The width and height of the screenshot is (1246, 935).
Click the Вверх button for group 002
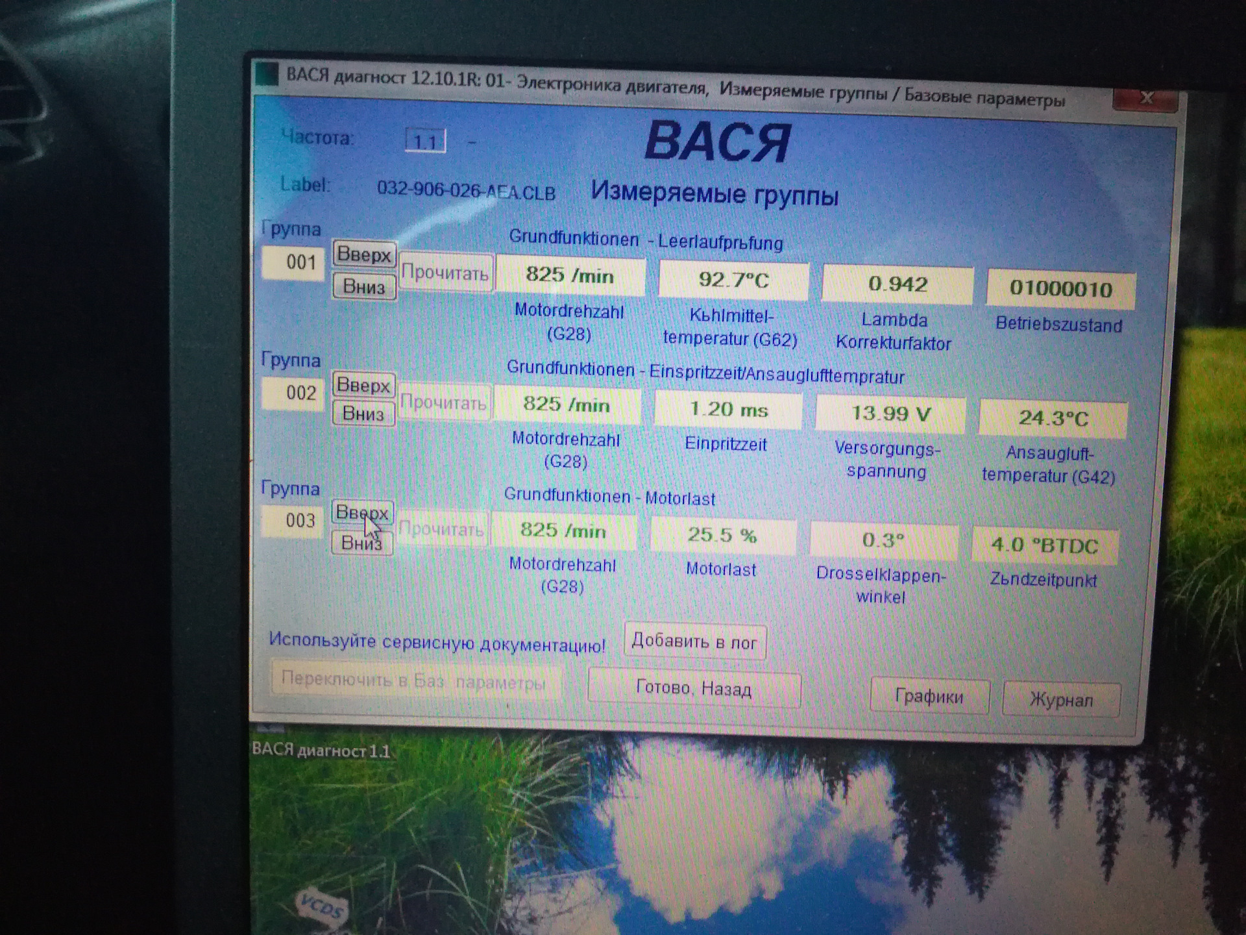click(x=363, y=385)
